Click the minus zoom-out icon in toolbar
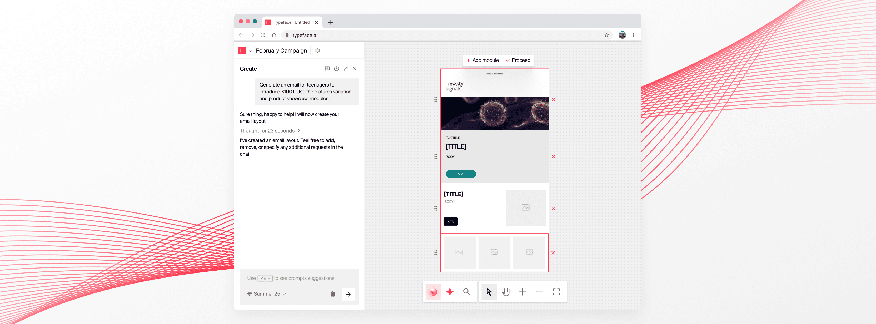The height and width of the screenshot is (324, 876). (x=539, y=292)
